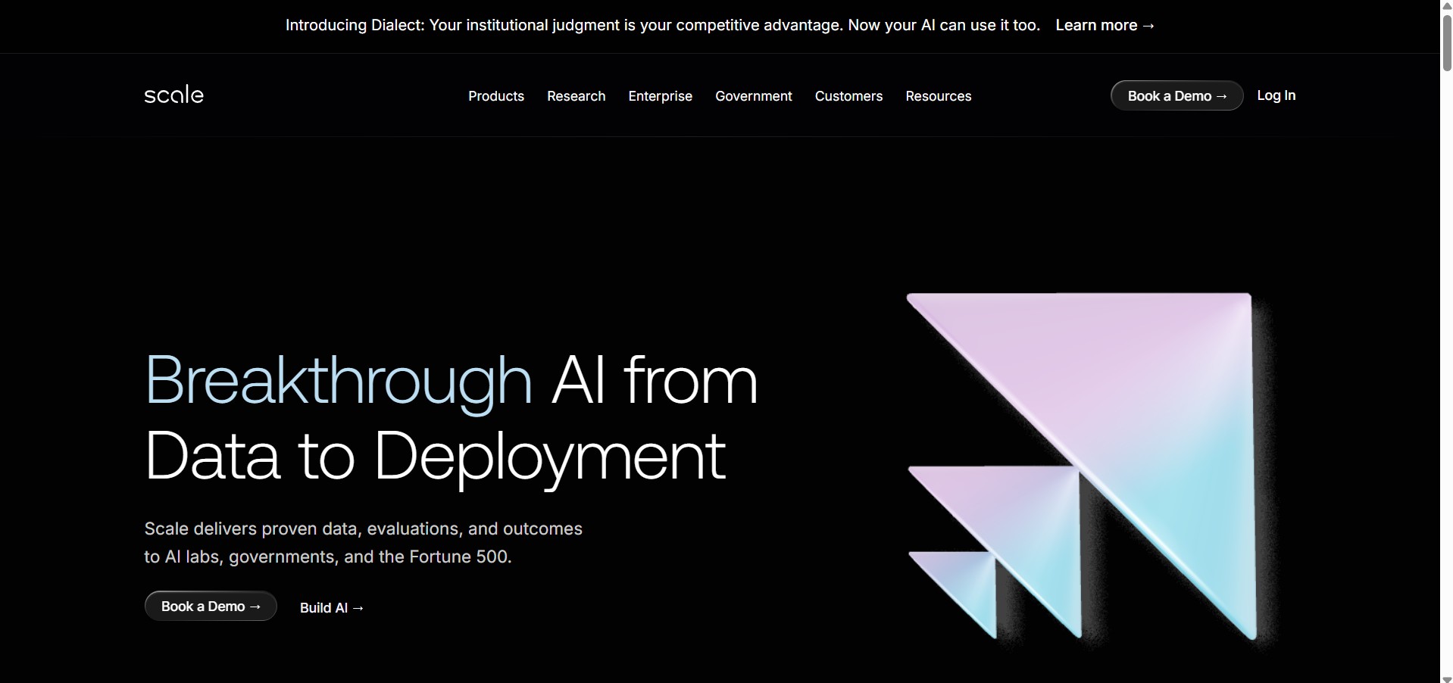
Task: Go to the Enterprise section
Action: coord(660,96)
